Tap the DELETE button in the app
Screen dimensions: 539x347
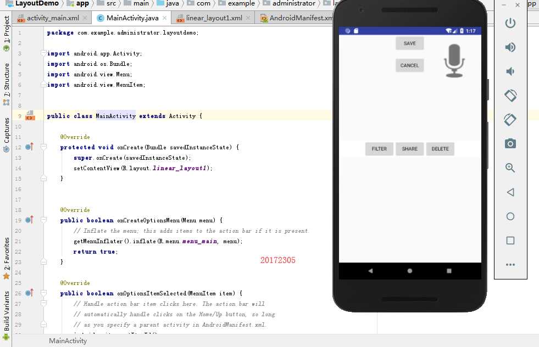[x=440, y=149]
